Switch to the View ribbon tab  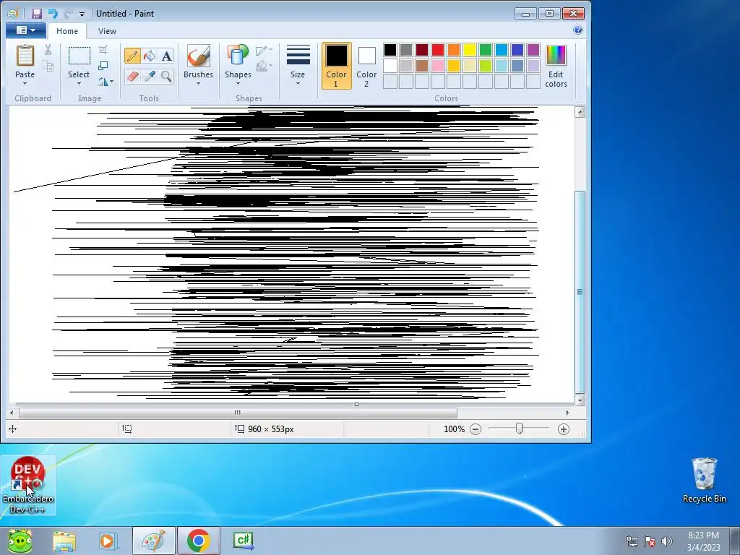click(x=107, y=30)
